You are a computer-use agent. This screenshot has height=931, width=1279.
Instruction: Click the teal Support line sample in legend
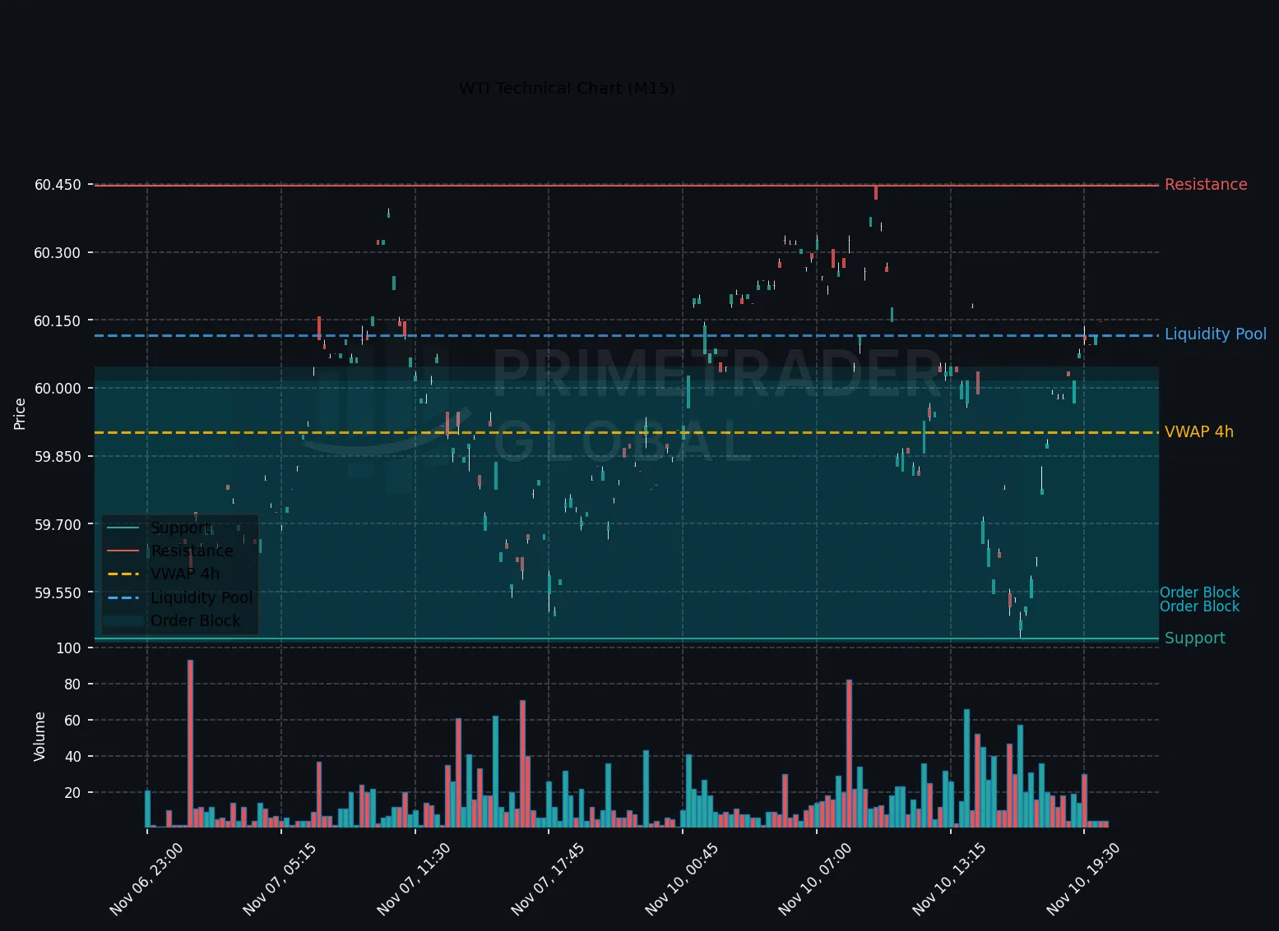[123, 528]
